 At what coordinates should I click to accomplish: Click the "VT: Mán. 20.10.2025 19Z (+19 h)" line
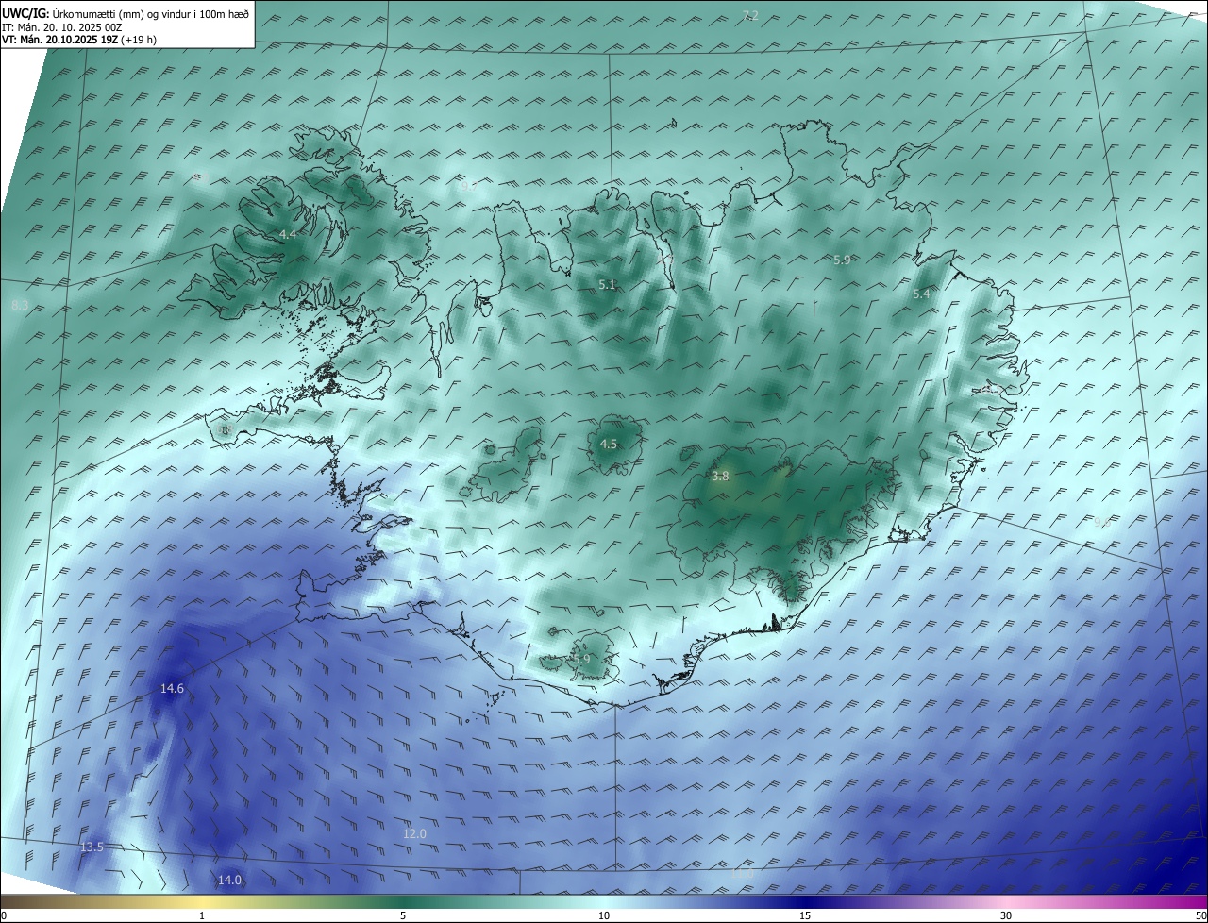pyautogui.click(x=79, y=40)
